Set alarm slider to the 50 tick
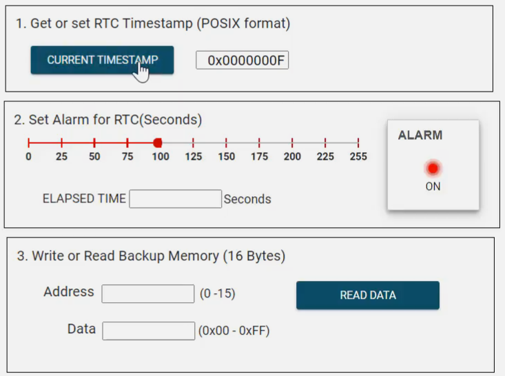Viewport: 505px width, 376px height. (x=94, y=143)
